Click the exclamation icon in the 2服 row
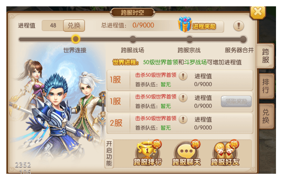The height and width of the screenshot is (179, 282). point(183,119)
